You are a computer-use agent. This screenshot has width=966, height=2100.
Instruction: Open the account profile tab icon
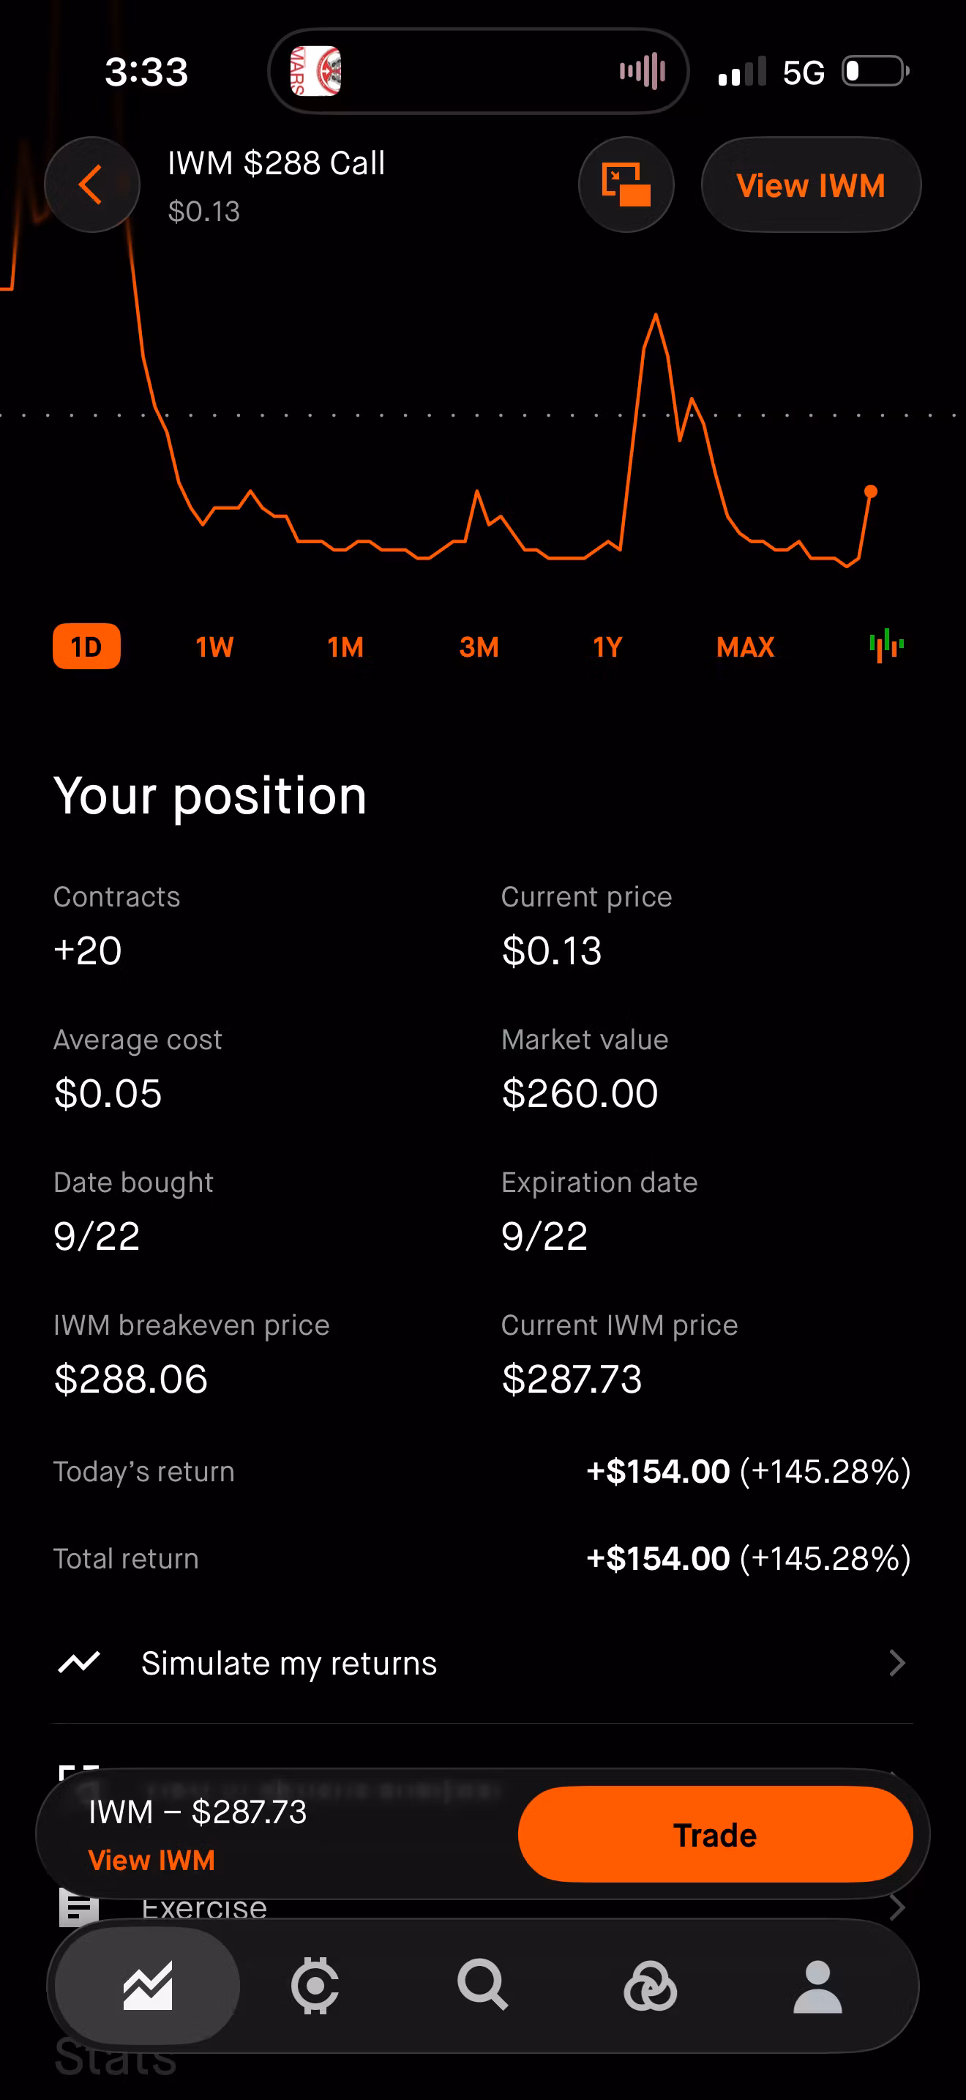click(817, 1986)
